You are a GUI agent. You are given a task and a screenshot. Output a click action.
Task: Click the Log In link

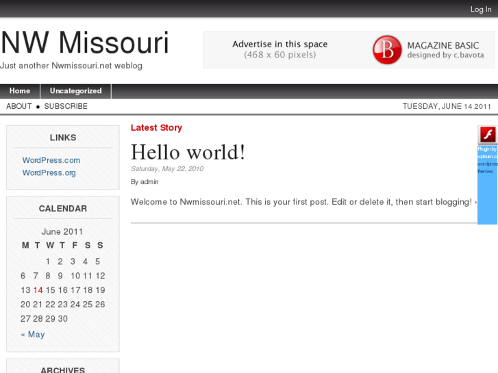481,10
